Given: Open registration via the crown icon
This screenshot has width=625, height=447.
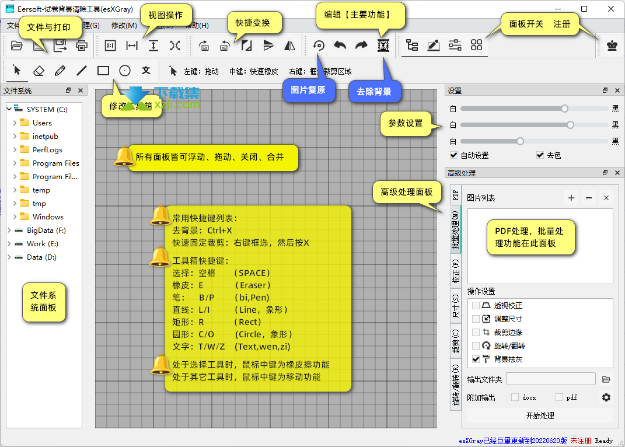Looking at the screenshot, I should [x=612, y=46].
